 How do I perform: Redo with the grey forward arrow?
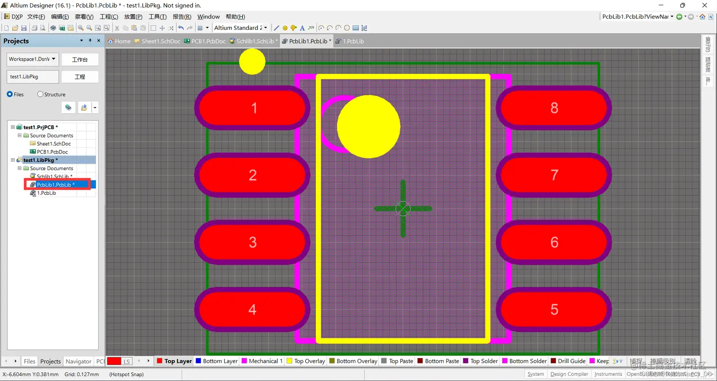pyautogui.click(x=190, y=28)
